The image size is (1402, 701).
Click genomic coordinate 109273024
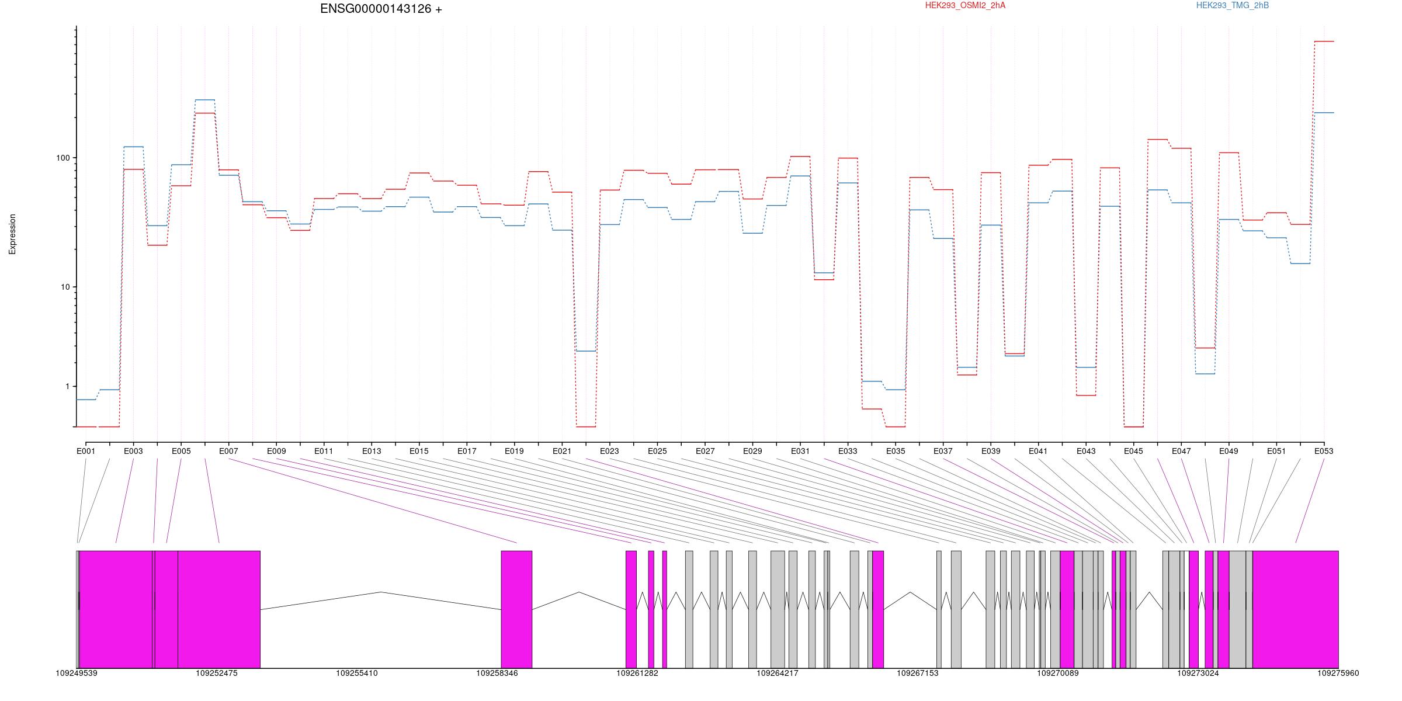(x=1198, y=673)
